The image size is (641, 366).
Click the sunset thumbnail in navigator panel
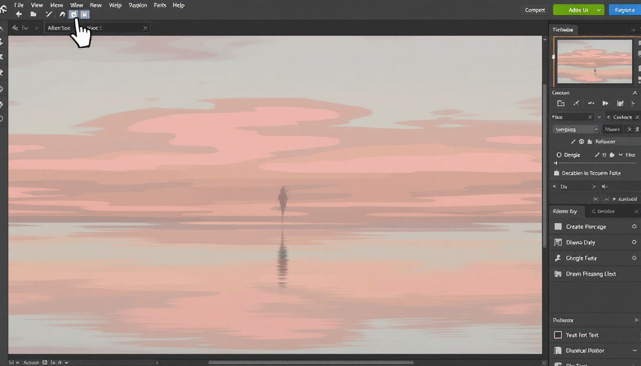(594, 61)
